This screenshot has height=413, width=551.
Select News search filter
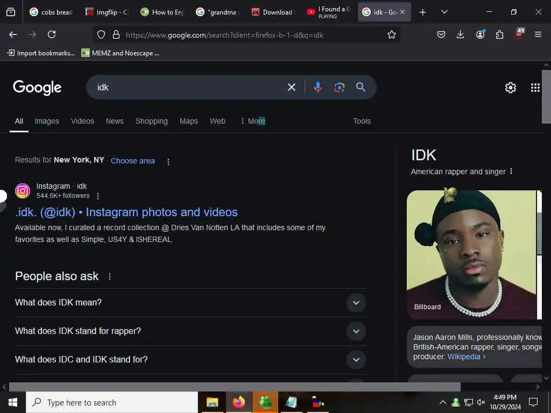(x=115, y=121)
